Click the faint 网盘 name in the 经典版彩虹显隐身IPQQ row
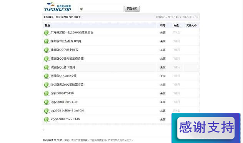This screenshot has height=143, width=243. pyautogui.click(x=176, y=41)
